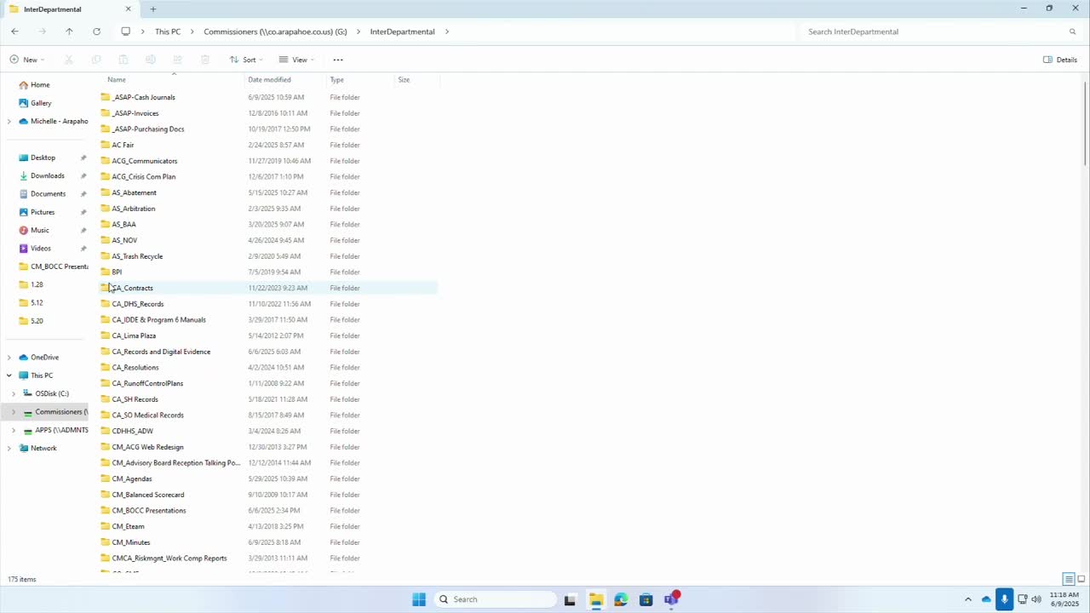Add a new tab with plus button
Screen dimensions: 1090x613
coord(153,9)
